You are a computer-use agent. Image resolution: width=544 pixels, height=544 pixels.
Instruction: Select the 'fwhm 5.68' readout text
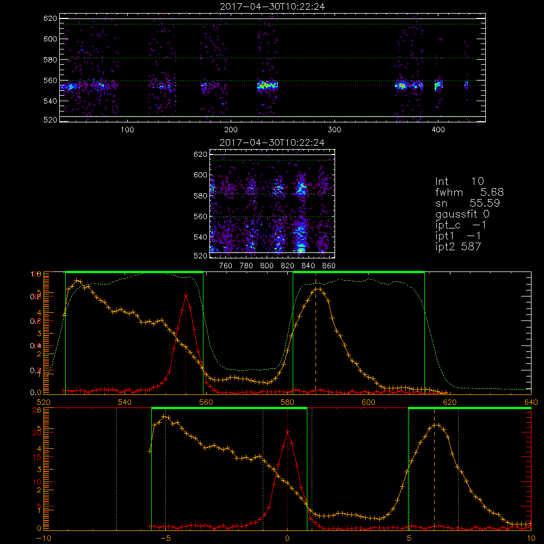469,192
